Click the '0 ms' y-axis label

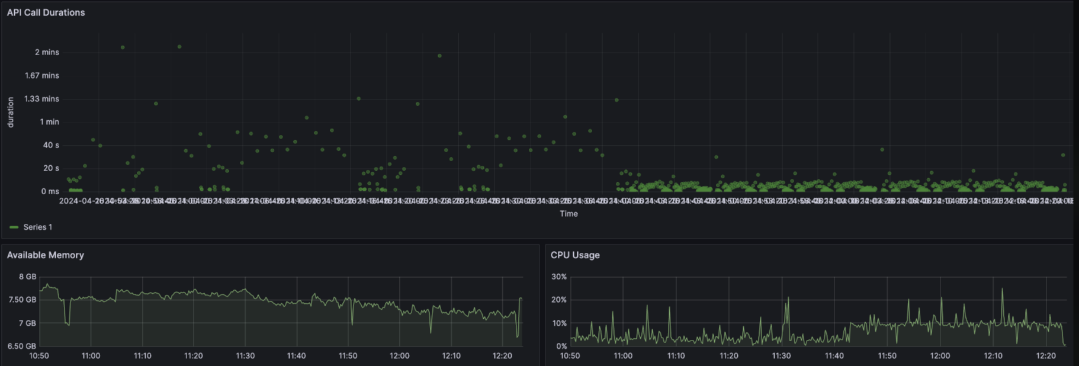[x=50, y=191]
